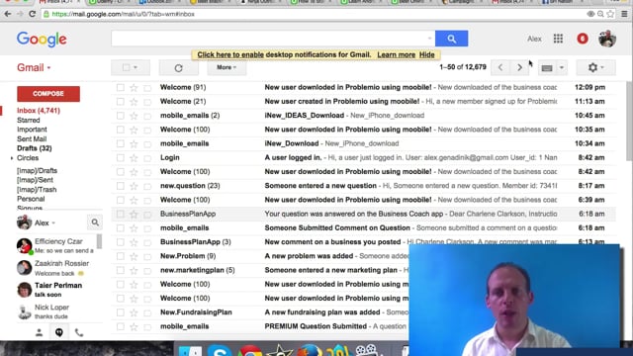Open Firefox from the dock
Screen dimensions: 633x356
309,350
